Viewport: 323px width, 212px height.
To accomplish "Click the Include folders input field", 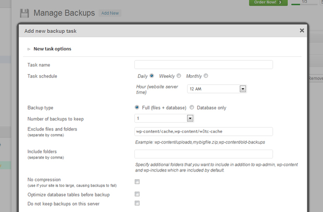I will [x=203, y=154].
